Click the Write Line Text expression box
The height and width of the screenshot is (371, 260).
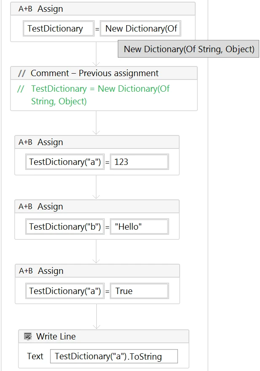tap(114, 356)
